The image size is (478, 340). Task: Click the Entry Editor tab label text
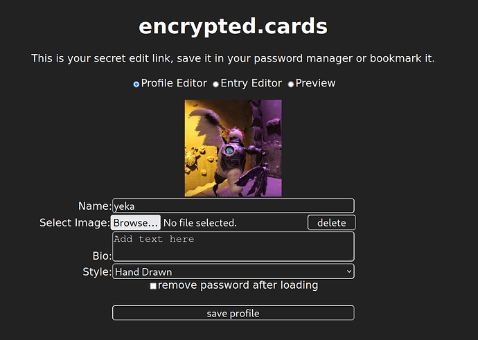point(251,83)
